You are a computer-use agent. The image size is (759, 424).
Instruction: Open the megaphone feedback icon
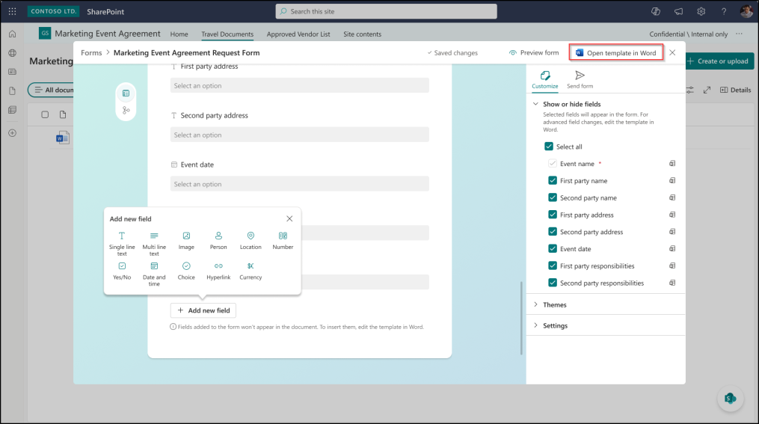679,11
